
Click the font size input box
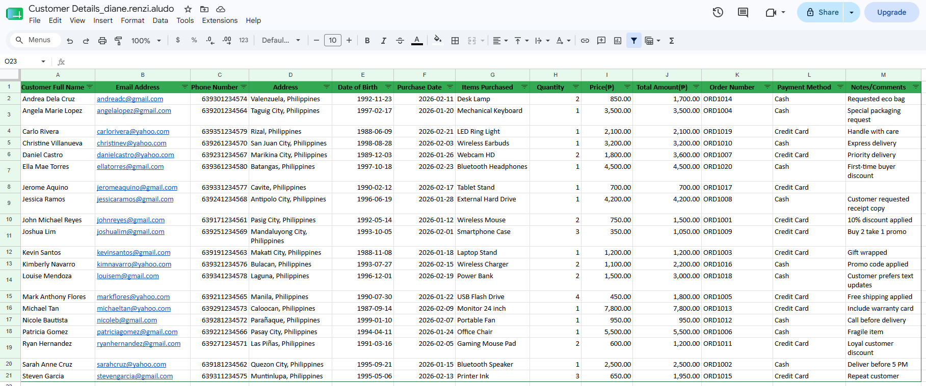coord(333,41)
